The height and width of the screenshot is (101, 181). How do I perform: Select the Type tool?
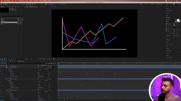click(x=24, y=4)
